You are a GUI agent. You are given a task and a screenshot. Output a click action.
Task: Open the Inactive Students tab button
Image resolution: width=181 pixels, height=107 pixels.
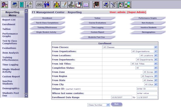(148, 28)
